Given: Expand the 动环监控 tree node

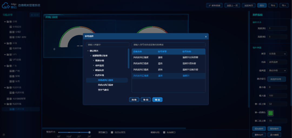Looking at the screenshot, I should pos(94,66).
